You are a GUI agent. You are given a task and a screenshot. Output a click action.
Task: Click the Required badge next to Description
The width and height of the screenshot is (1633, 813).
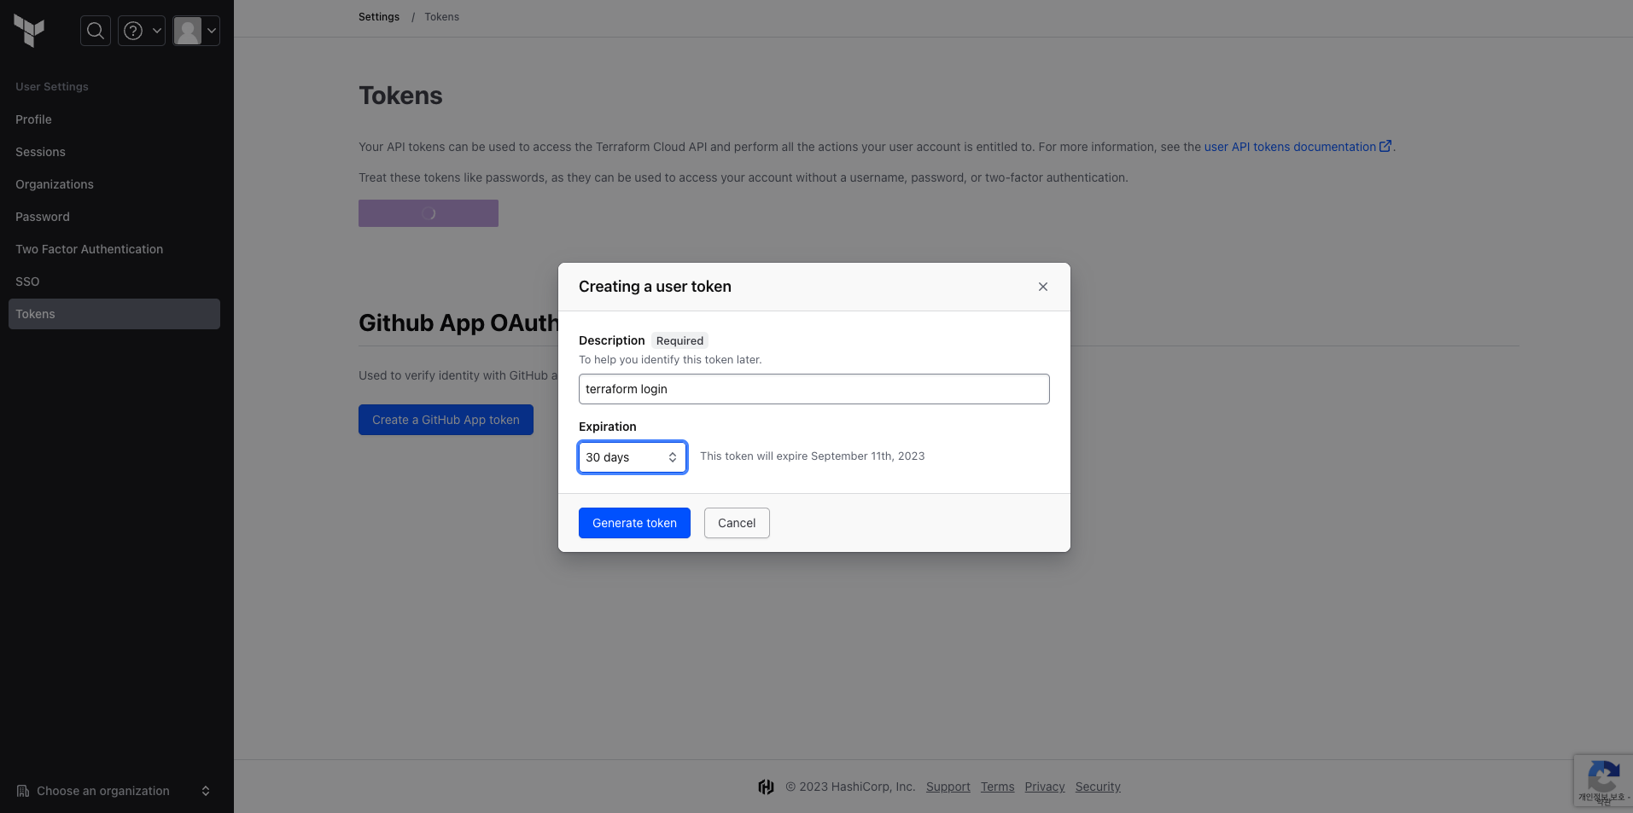point(679,340)
